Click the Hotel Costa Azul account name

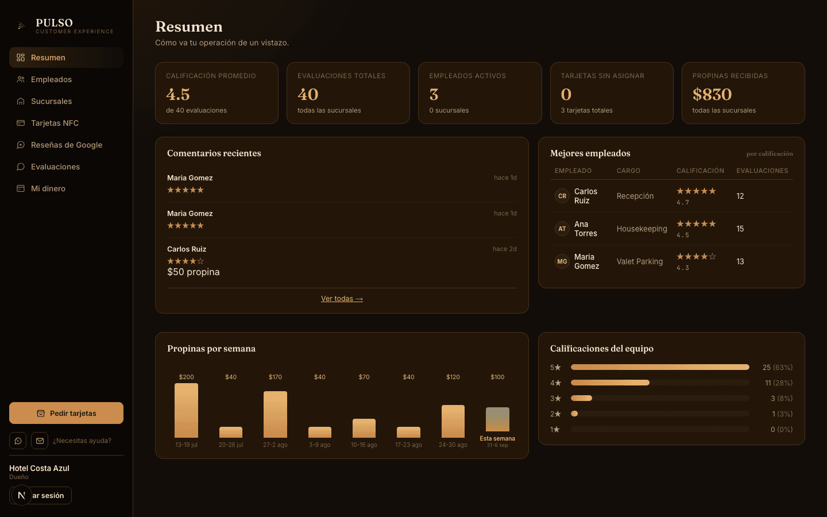[39, 468]
